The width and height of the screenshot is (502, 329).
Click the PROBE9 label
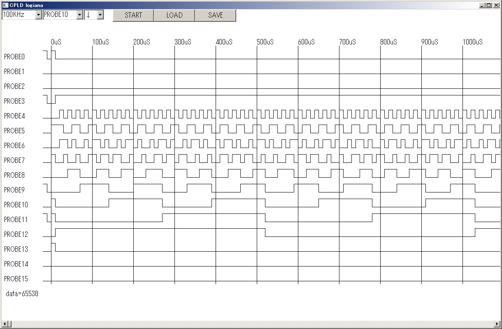[x=14, y=190]
